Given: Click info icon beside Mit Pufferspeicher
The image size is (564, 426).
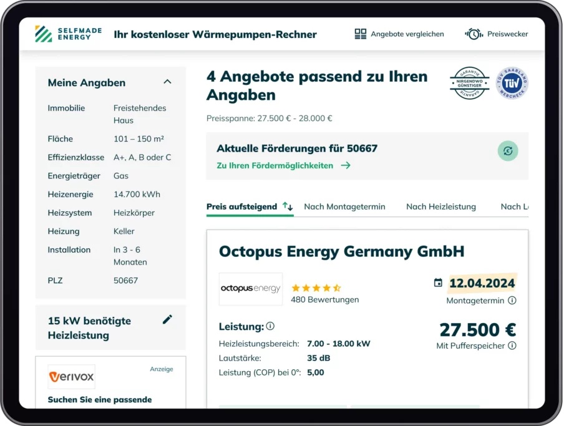Looking at the screenshot, I should point(512,346).
